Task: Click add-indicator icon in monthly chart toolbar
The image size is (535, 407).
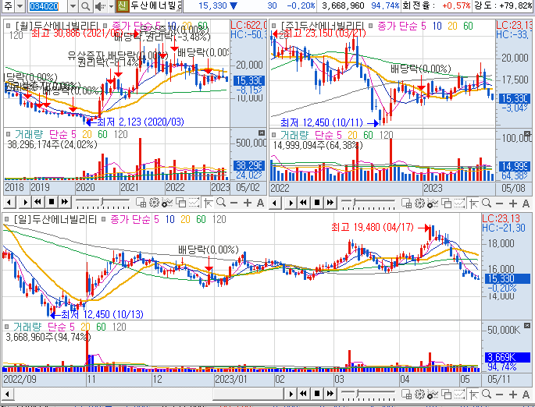Action: [x=167, y=203]
